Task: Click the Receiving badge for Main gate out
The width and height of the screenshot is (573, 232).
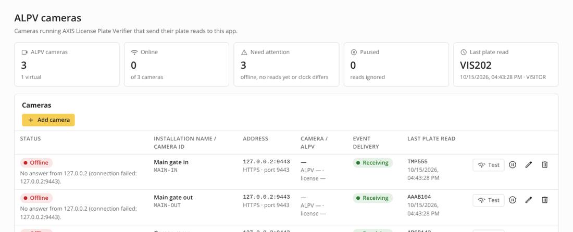Action: [x=372, y=198]
